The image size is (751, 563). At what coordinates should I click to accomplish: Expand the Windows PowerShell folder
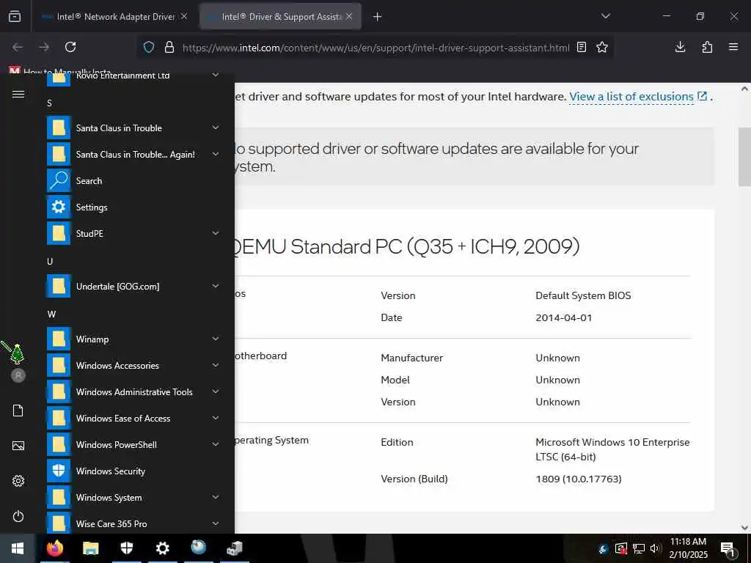click(x=216, y=444)
